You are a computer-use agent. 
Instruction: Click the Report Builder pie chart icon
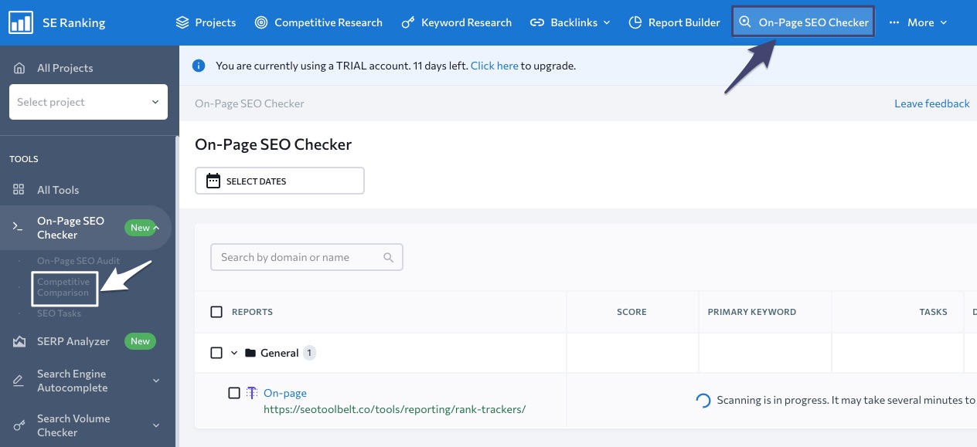click(635, 22)
